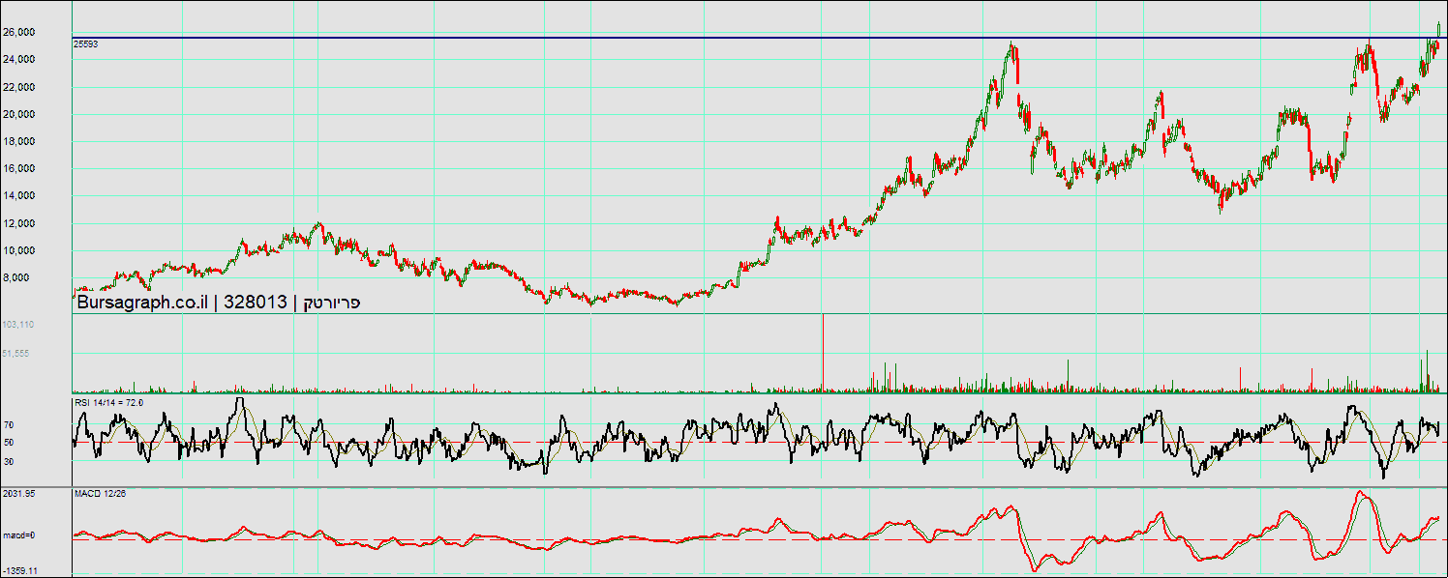Click the 20,000 price axis label
The height and width of the screenshot is (578, 1448).
[18, 114]
